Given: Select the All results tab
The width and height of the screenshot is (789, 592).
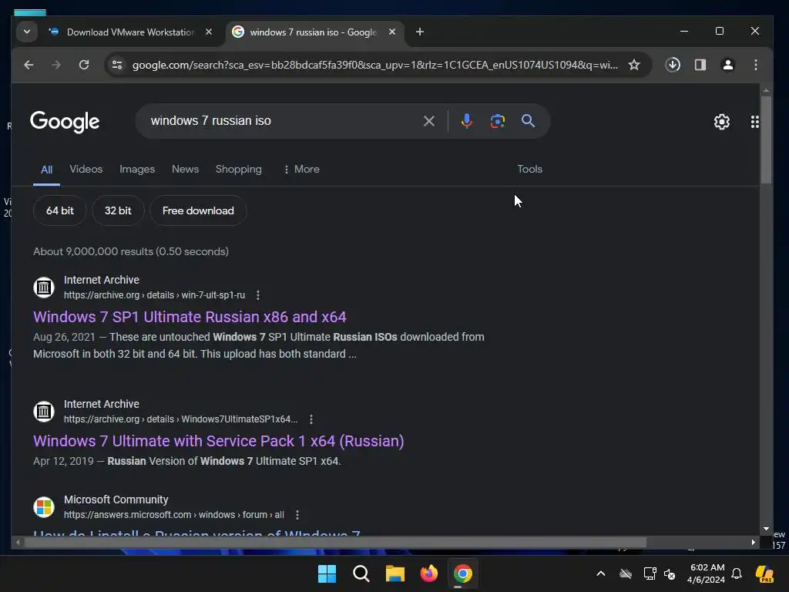Looking at the screenshot, I should pos(46,170).
